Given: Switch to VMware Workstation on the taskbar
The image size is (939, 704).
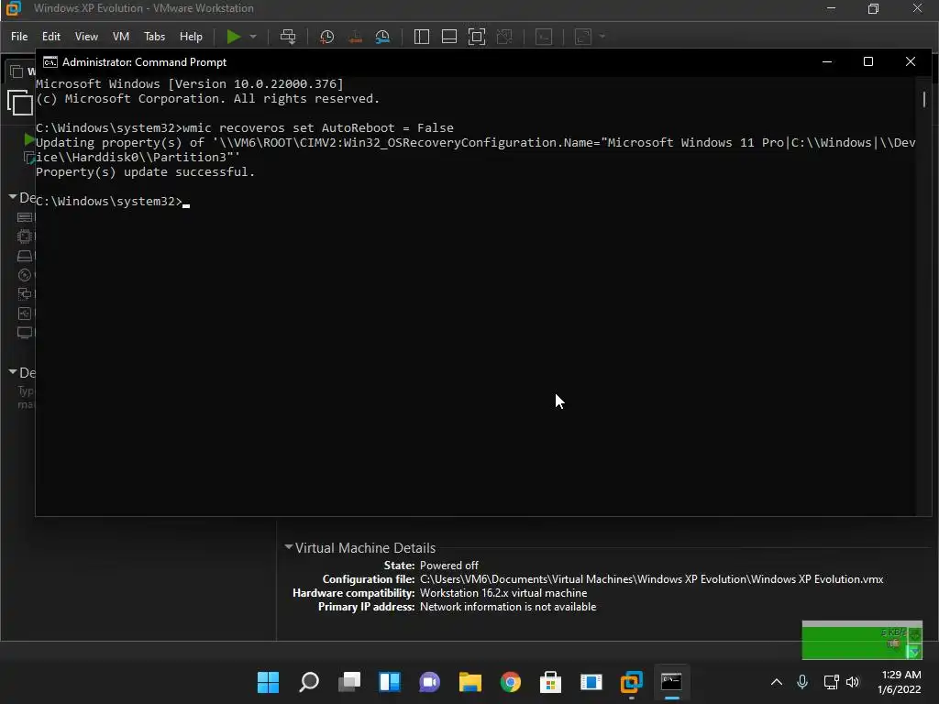Looking at the screenshot, I should (631, 682).
